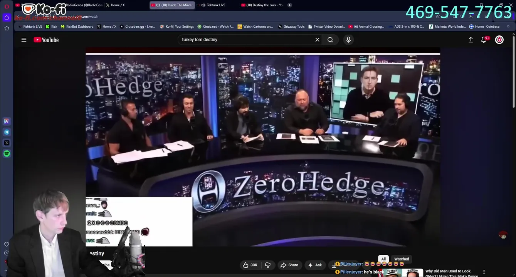Open the recommended video's three-dot menu
The width and height of the screenshot is (516, 277).
tap(484, 272)
